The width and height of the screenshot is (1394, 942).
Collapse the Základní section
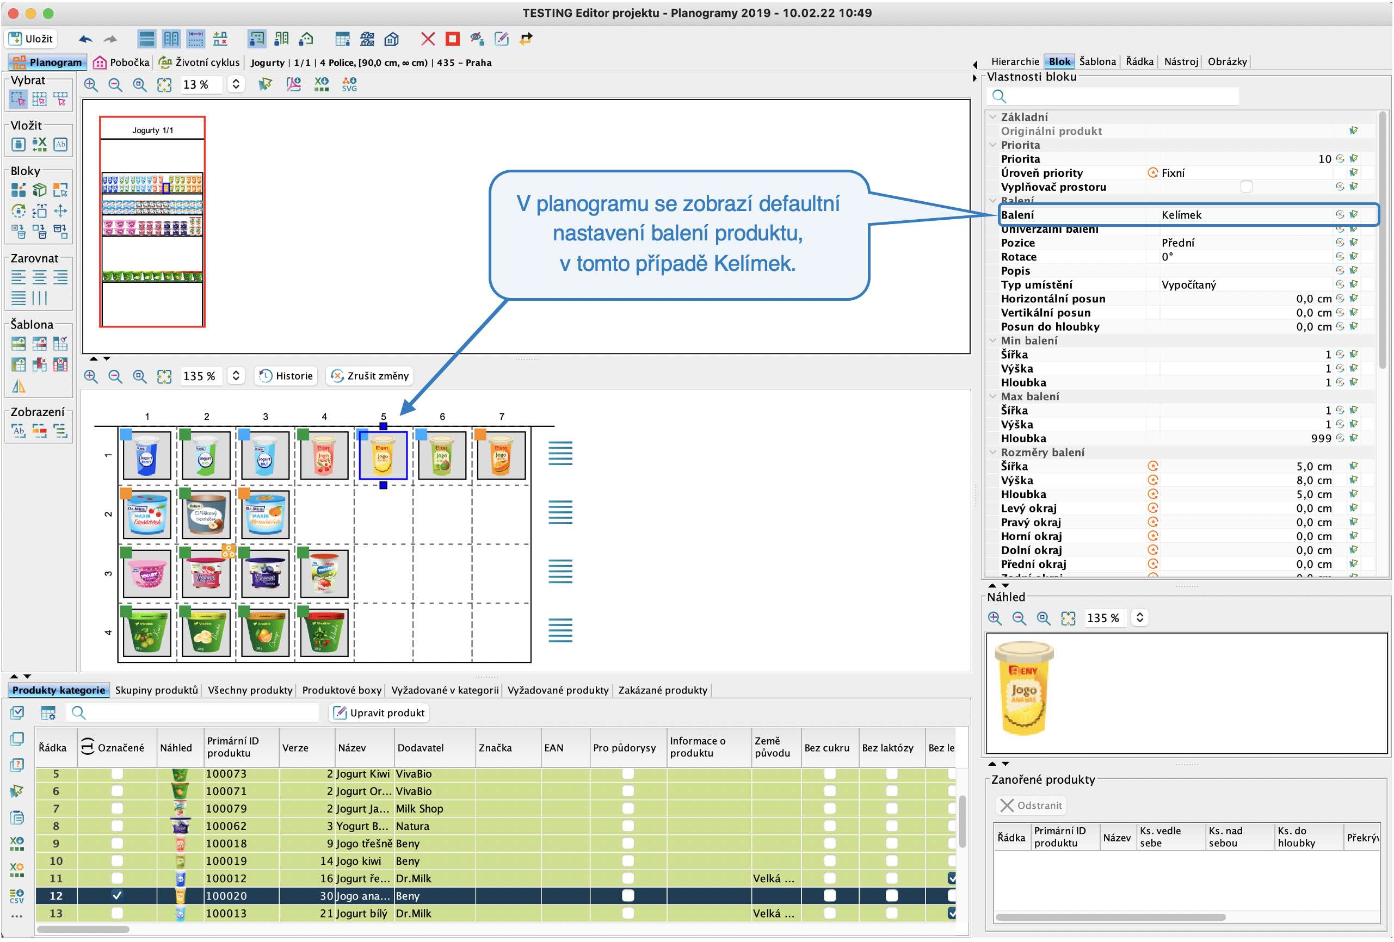pyautogui.click(x=992, y=117)
